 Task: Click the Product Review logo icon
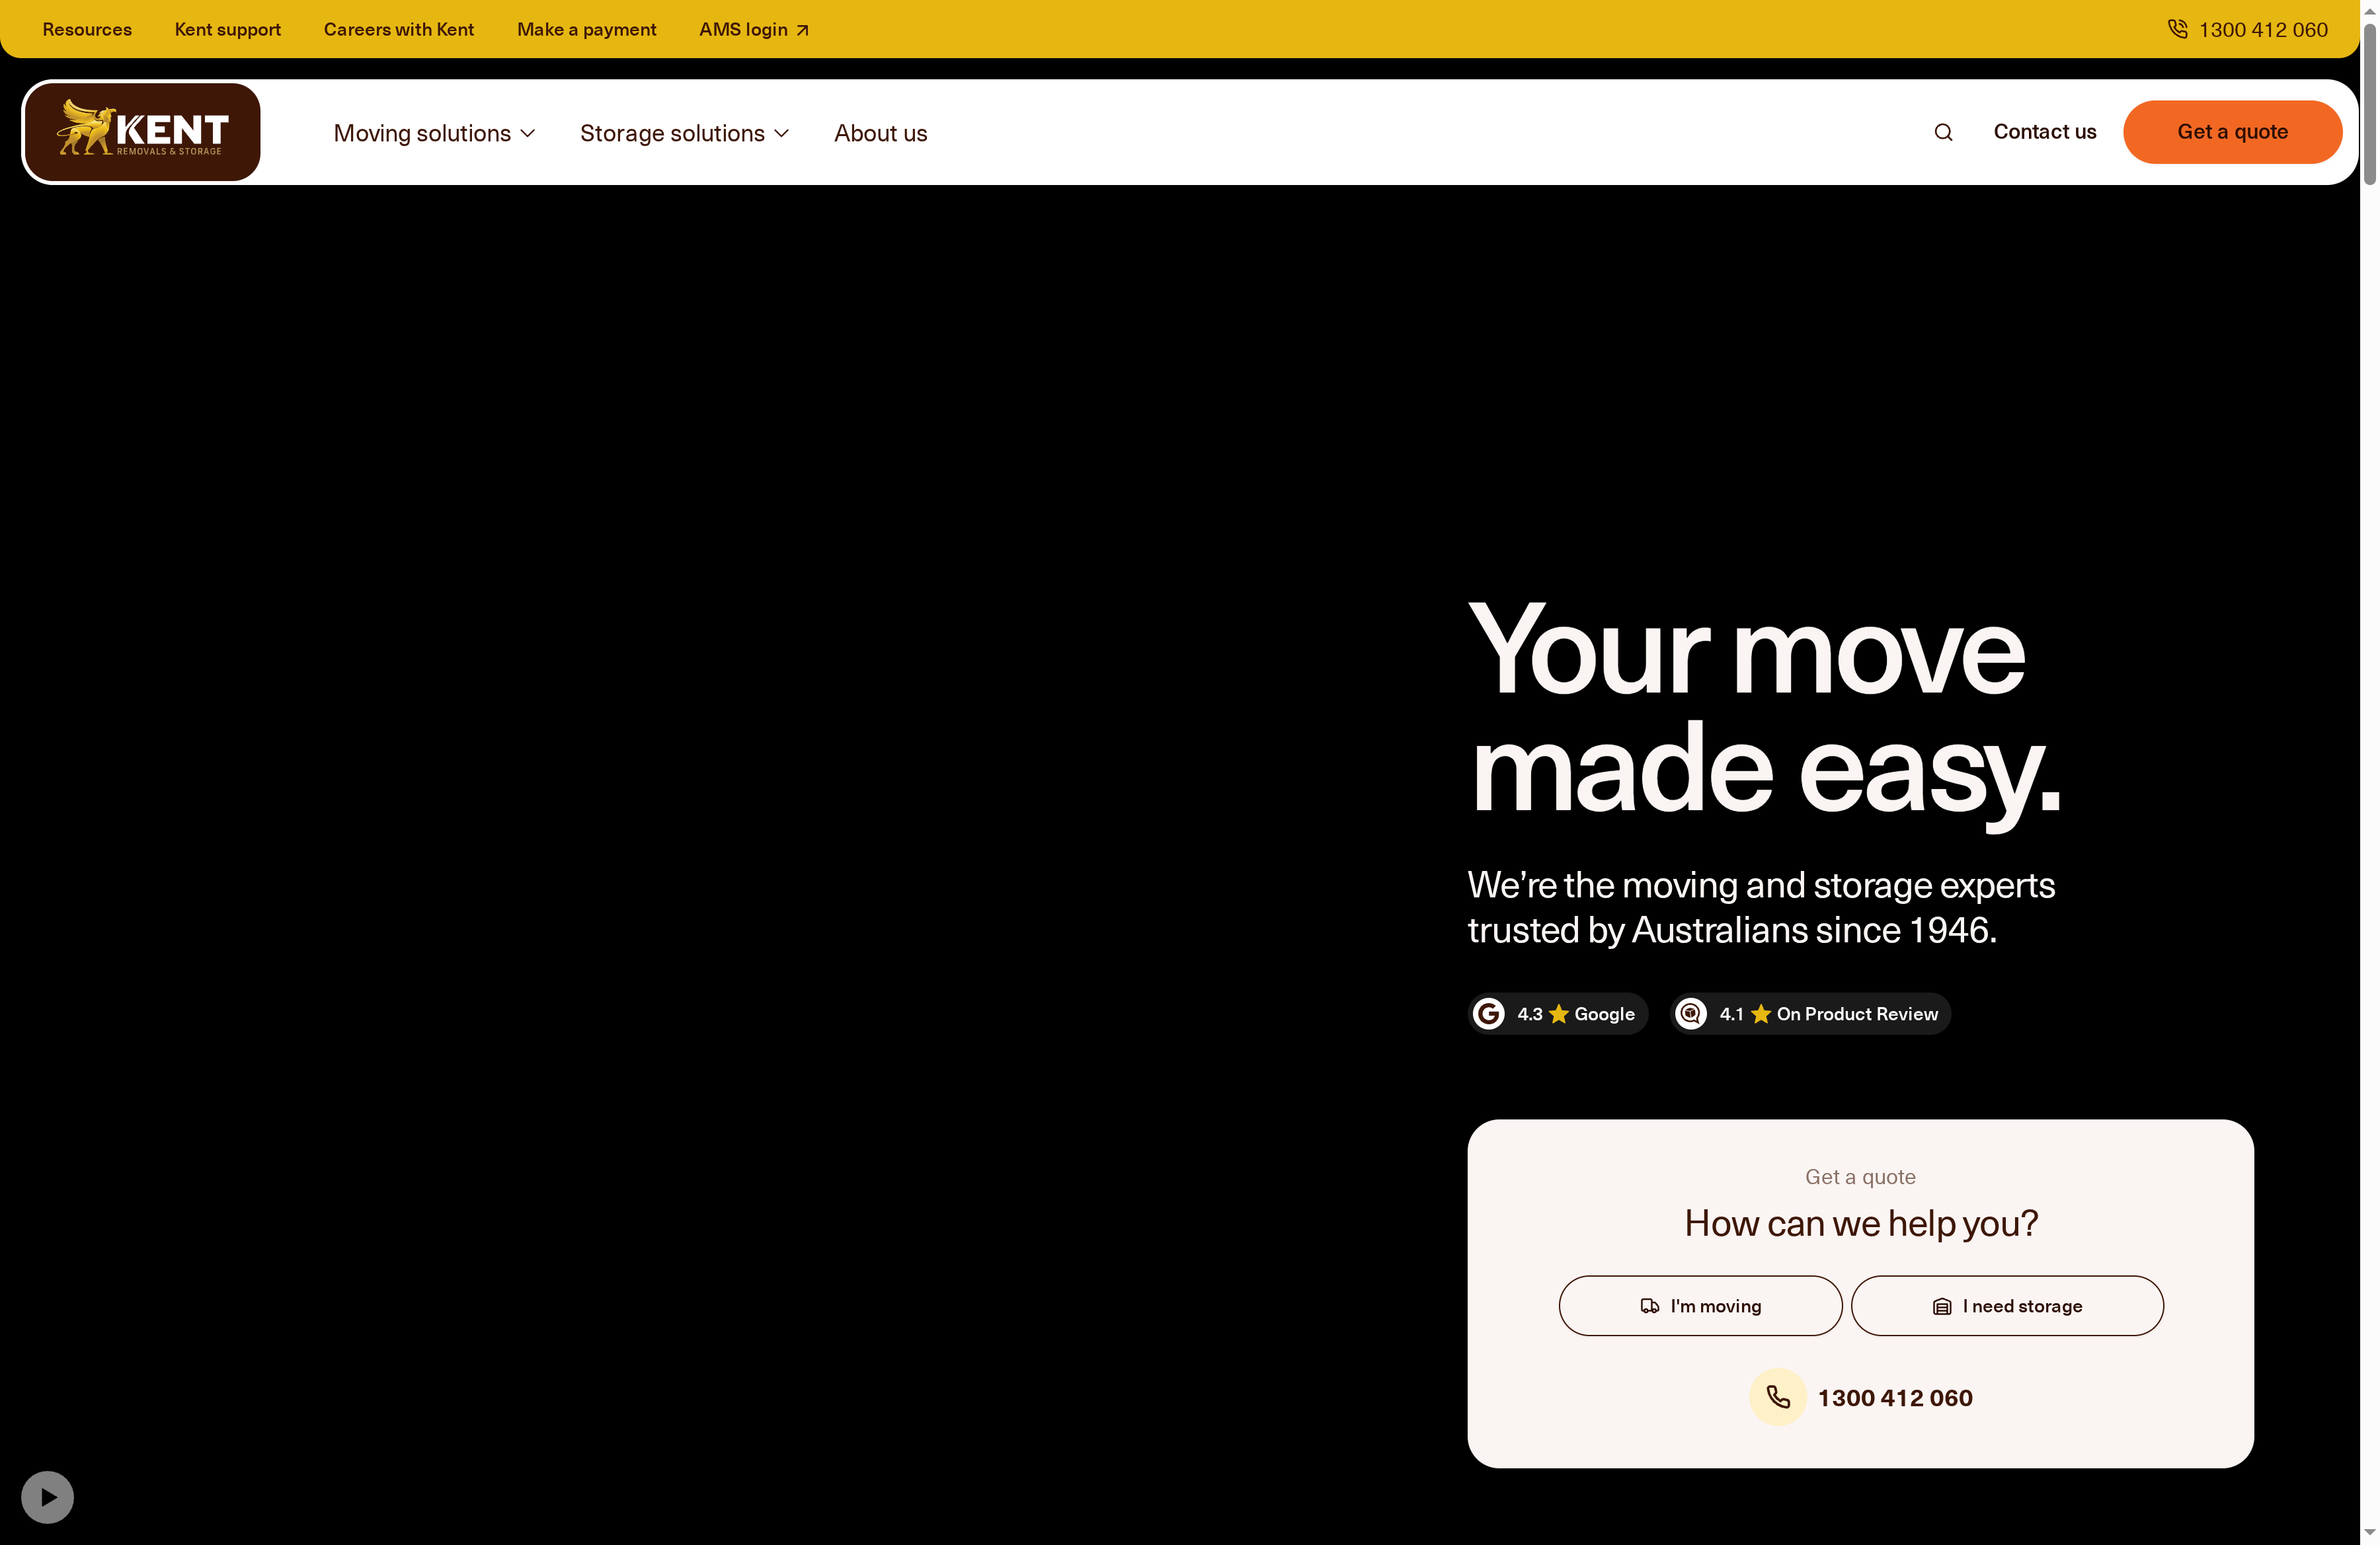[1691, 1013]
